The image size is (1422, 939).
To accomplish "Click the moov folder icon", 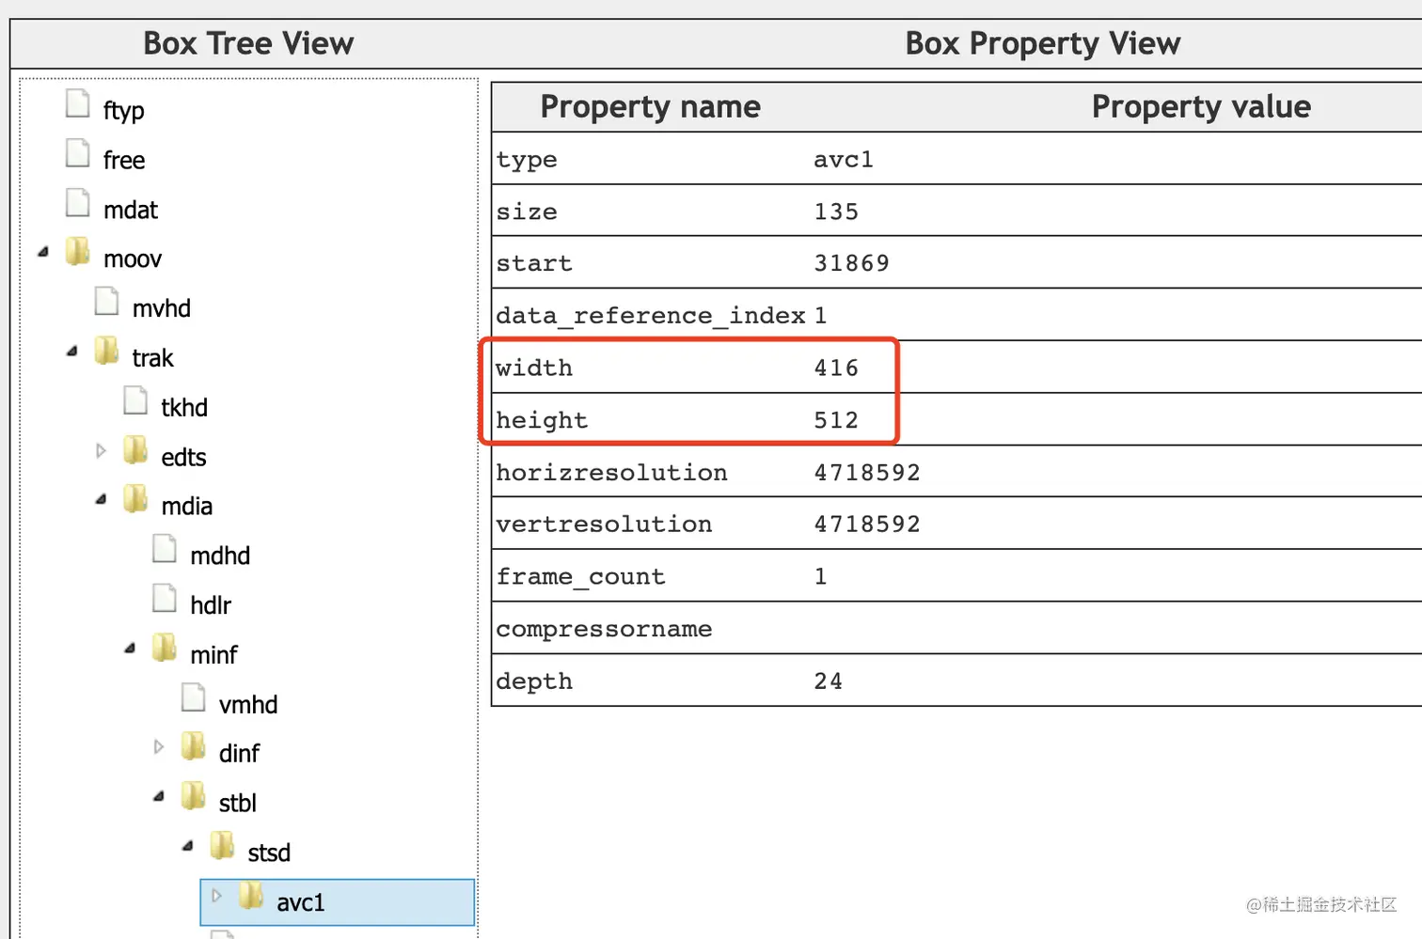I will tap(77, 252).
